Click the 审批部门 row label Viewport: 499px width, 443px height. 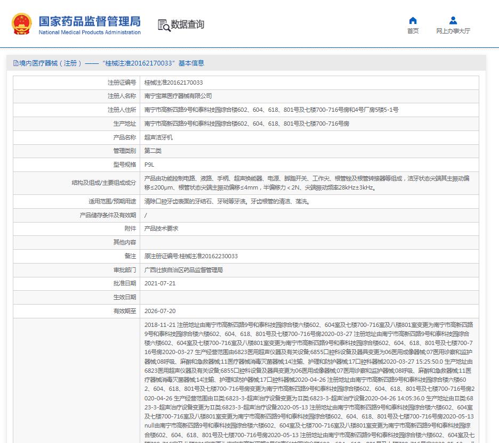point(124,270)
